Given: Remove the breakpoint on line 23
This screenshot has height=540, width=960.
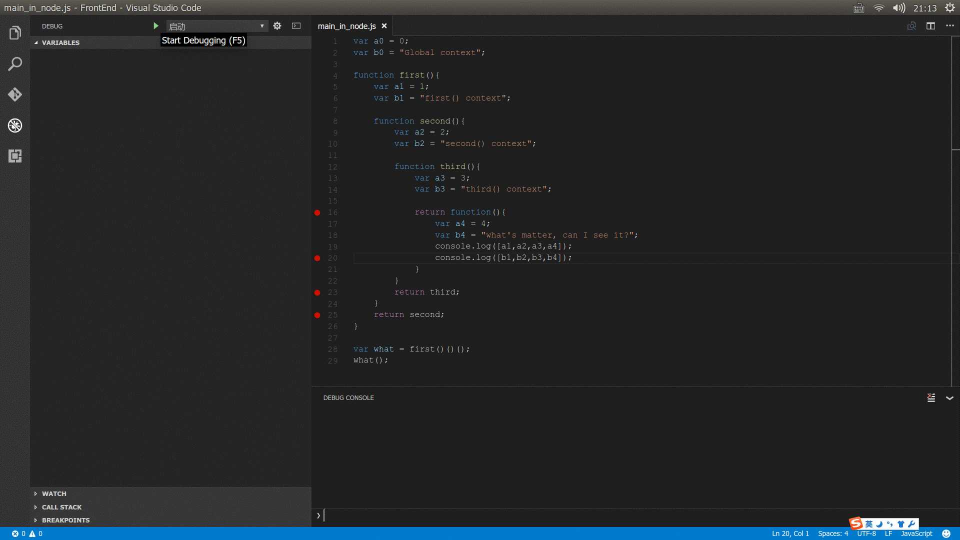Looking at the screenshot, I should pos(317,292).
